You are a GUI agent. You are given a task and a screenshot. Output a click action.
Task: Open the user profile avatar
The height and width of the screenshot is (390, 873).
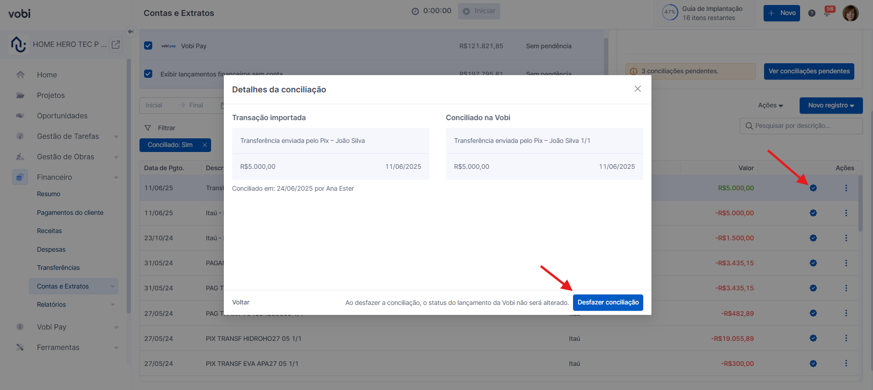click(850, 13)
